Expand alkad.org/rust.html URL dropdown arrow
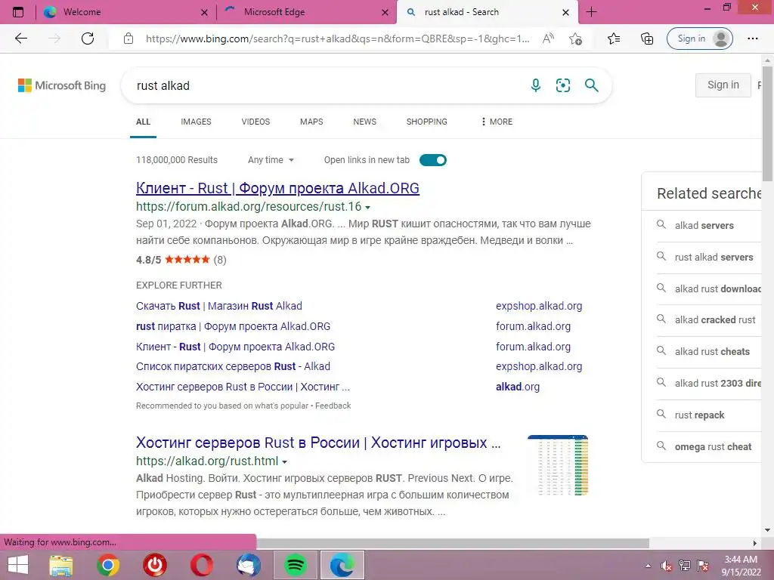 point(285,461)
